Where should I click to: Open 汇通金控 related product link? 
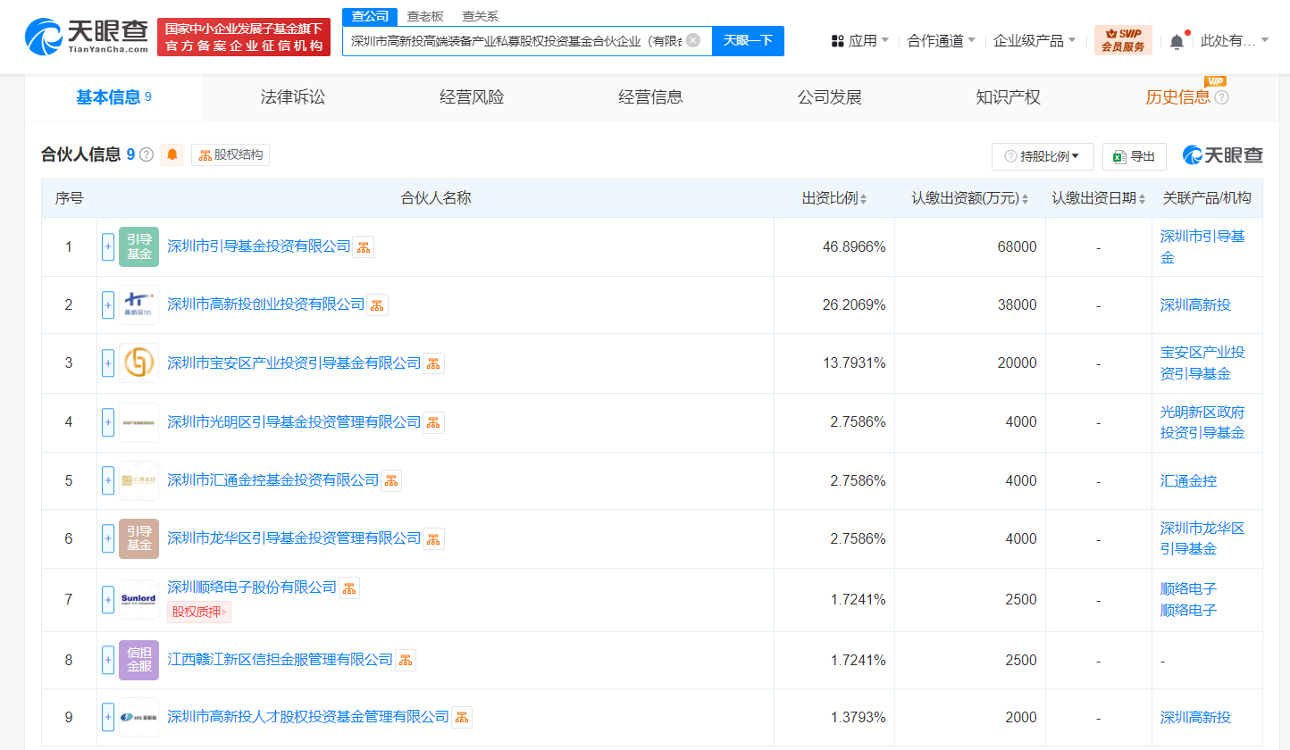pyautogui.click(x=1188, y=481)
